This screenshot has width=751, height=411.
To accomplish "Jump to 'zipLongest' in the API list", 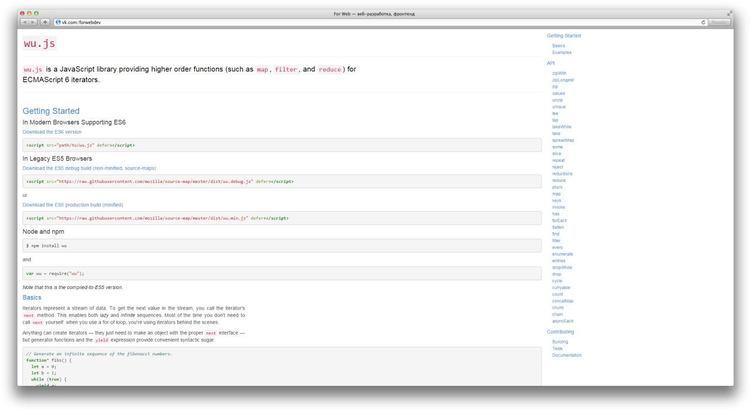I will [x=563, y=80].
